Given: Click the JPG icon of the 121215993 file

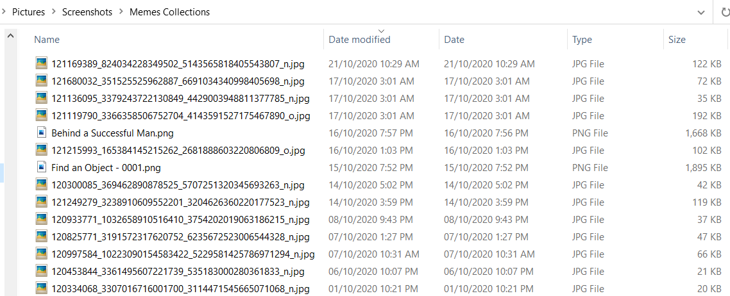Looking at the screenshot, I should pos(42,150).
